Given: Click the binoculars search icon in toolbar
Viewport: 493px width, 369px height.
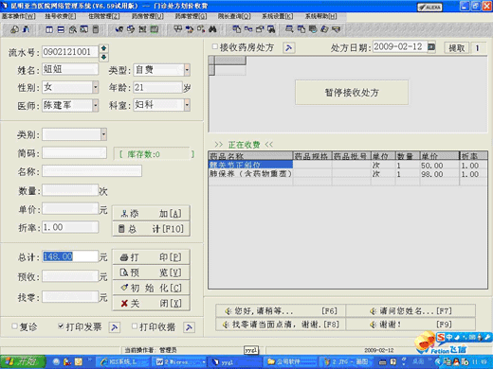Looking at the screenshot, I should 212,29.
